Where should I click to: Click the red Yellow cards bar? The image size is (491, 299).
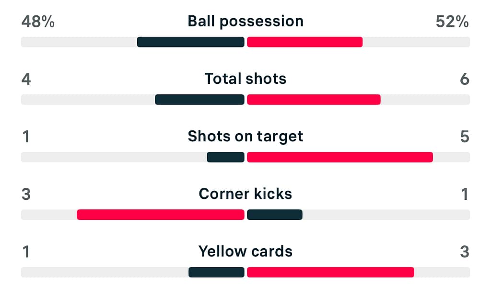click(x=330, y=272)
